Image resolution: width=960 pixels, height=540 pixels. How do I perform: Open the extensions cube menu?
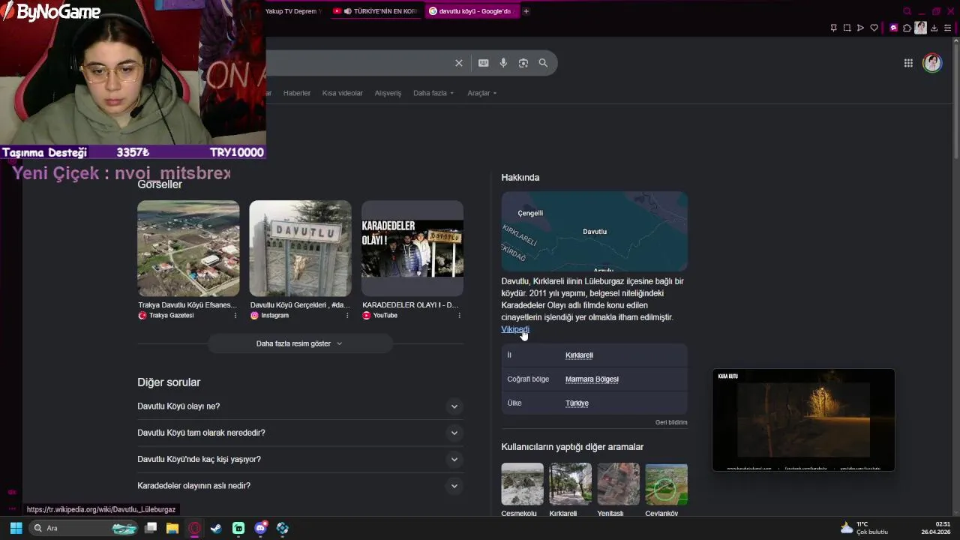[907, 28]
